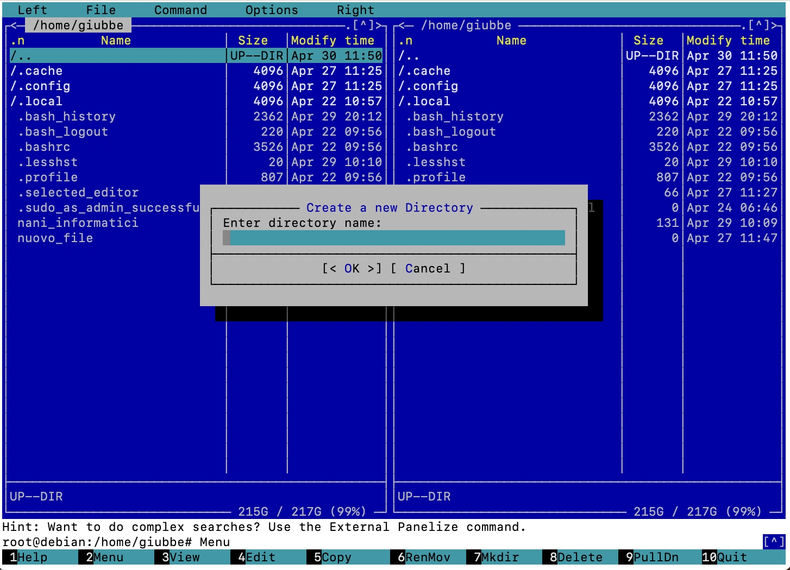The height and width of the screenshot is (570, 790).
Task: Open the Left menu
Action: point(32,10)
